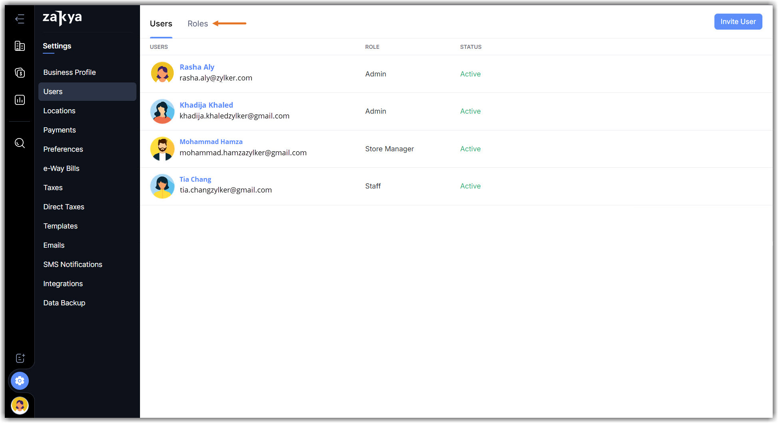
Task: Click the Invite User button
Action: click(738, 22)
